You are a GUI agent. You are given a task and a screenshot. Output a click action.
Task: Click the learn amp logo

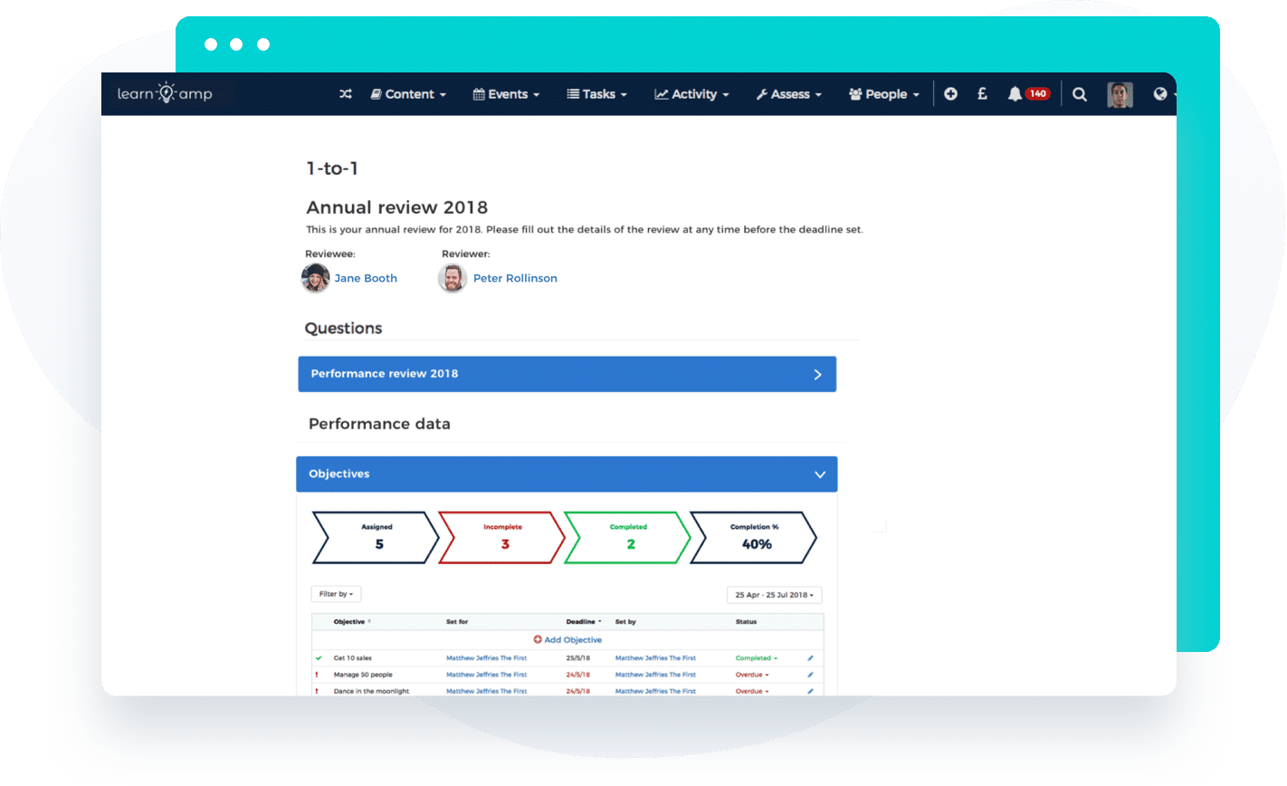(x=167, y=93)
